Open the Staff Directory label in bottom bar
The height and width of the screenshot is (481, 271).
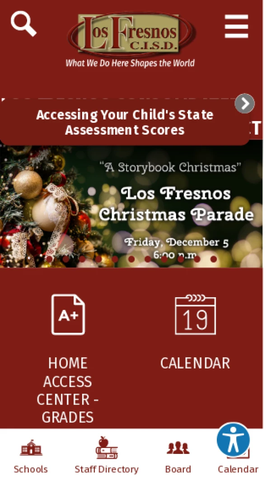pyautogui.click(x=107, y=469)
